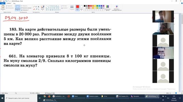Switch to the Zoom taskbar window

[x=78, y=96]
